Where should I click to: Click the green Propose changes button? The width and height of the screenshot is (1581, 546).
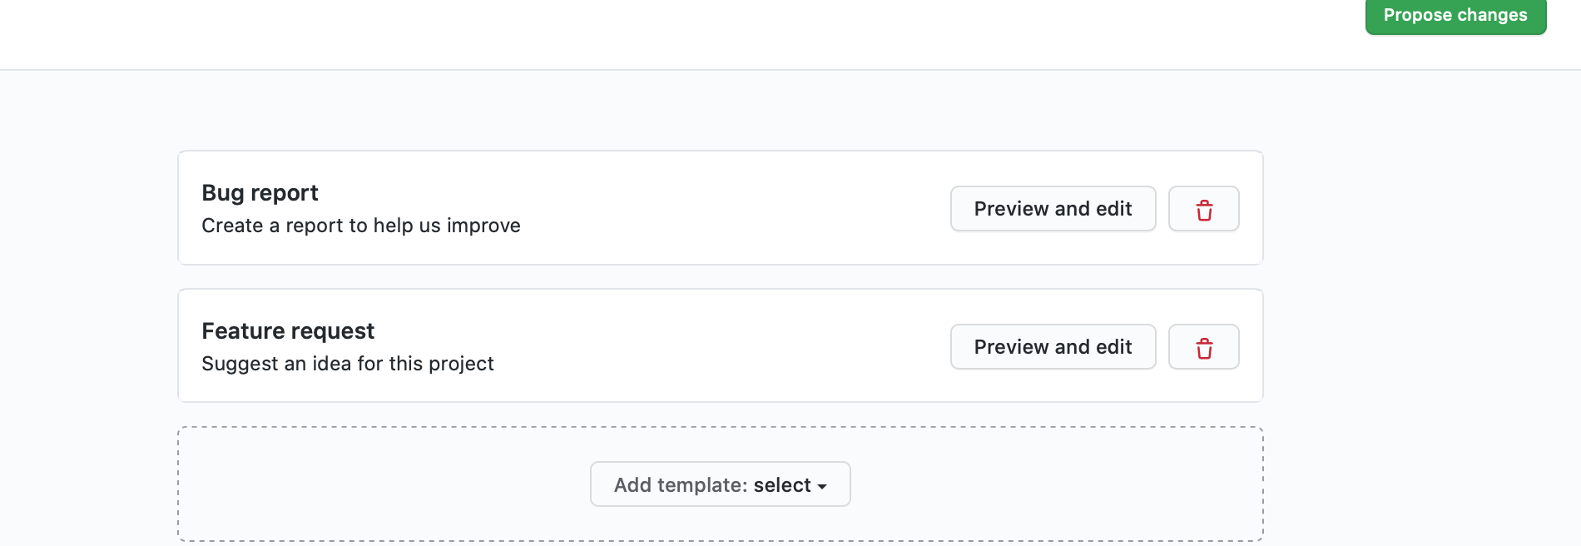tap(1455, 16)
